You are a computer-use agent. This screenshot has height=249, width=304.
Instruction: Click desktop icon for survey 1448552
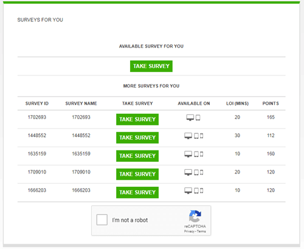point(188,136)
